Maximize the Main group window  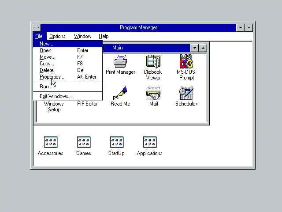(203, 48)
